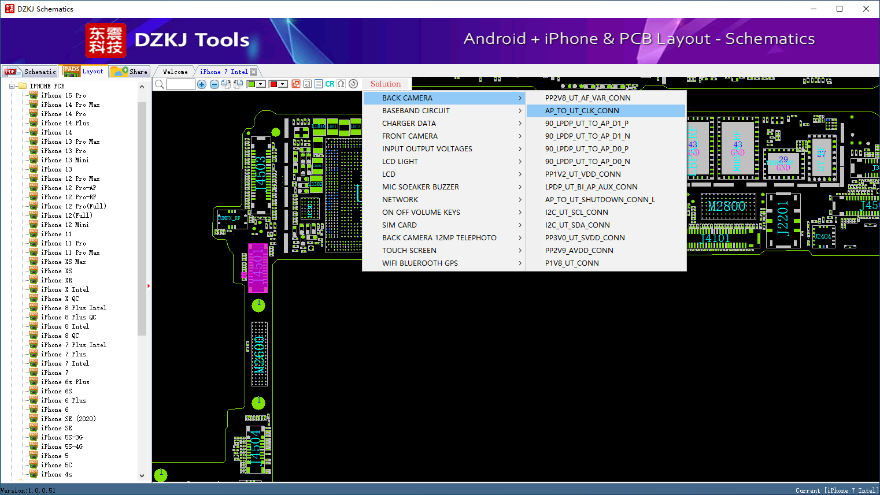Open the BACK CAMERA menu item
This screenshot has height=495, width=880.
pos(444,98)
